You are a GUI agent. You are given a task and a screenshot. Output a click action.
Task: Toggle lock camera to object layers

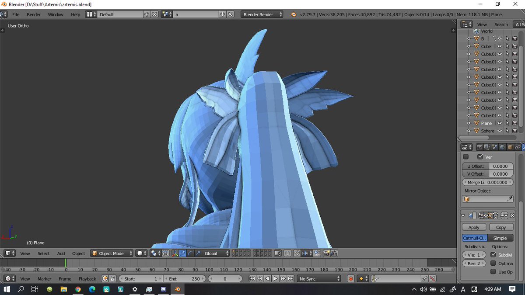[x=277, y=253]
